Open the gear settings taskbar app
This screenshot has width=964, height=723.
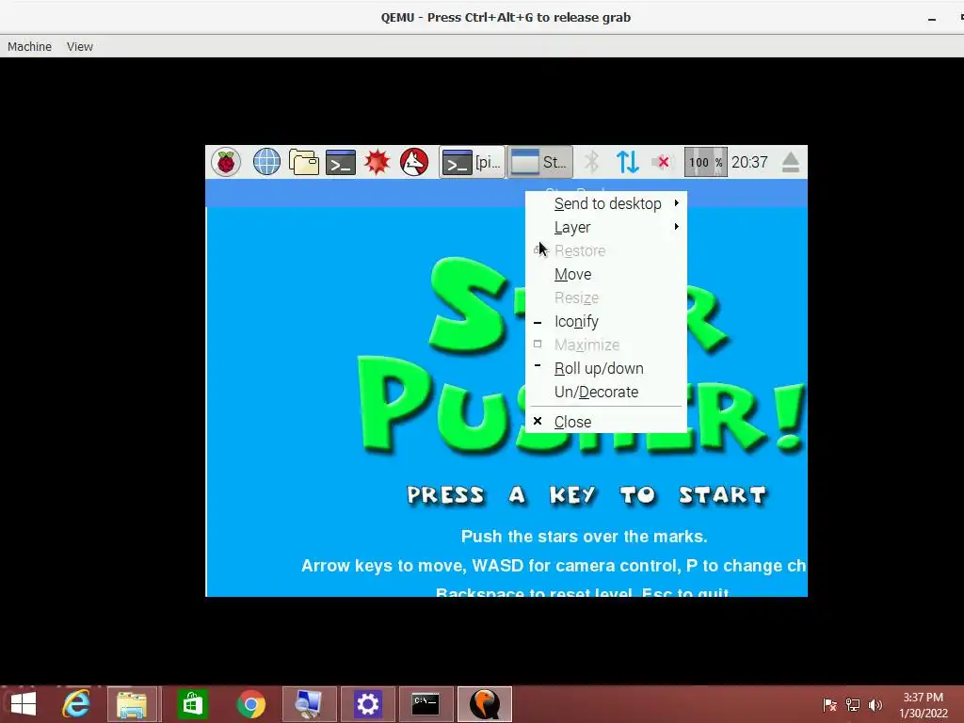point(368,704)
